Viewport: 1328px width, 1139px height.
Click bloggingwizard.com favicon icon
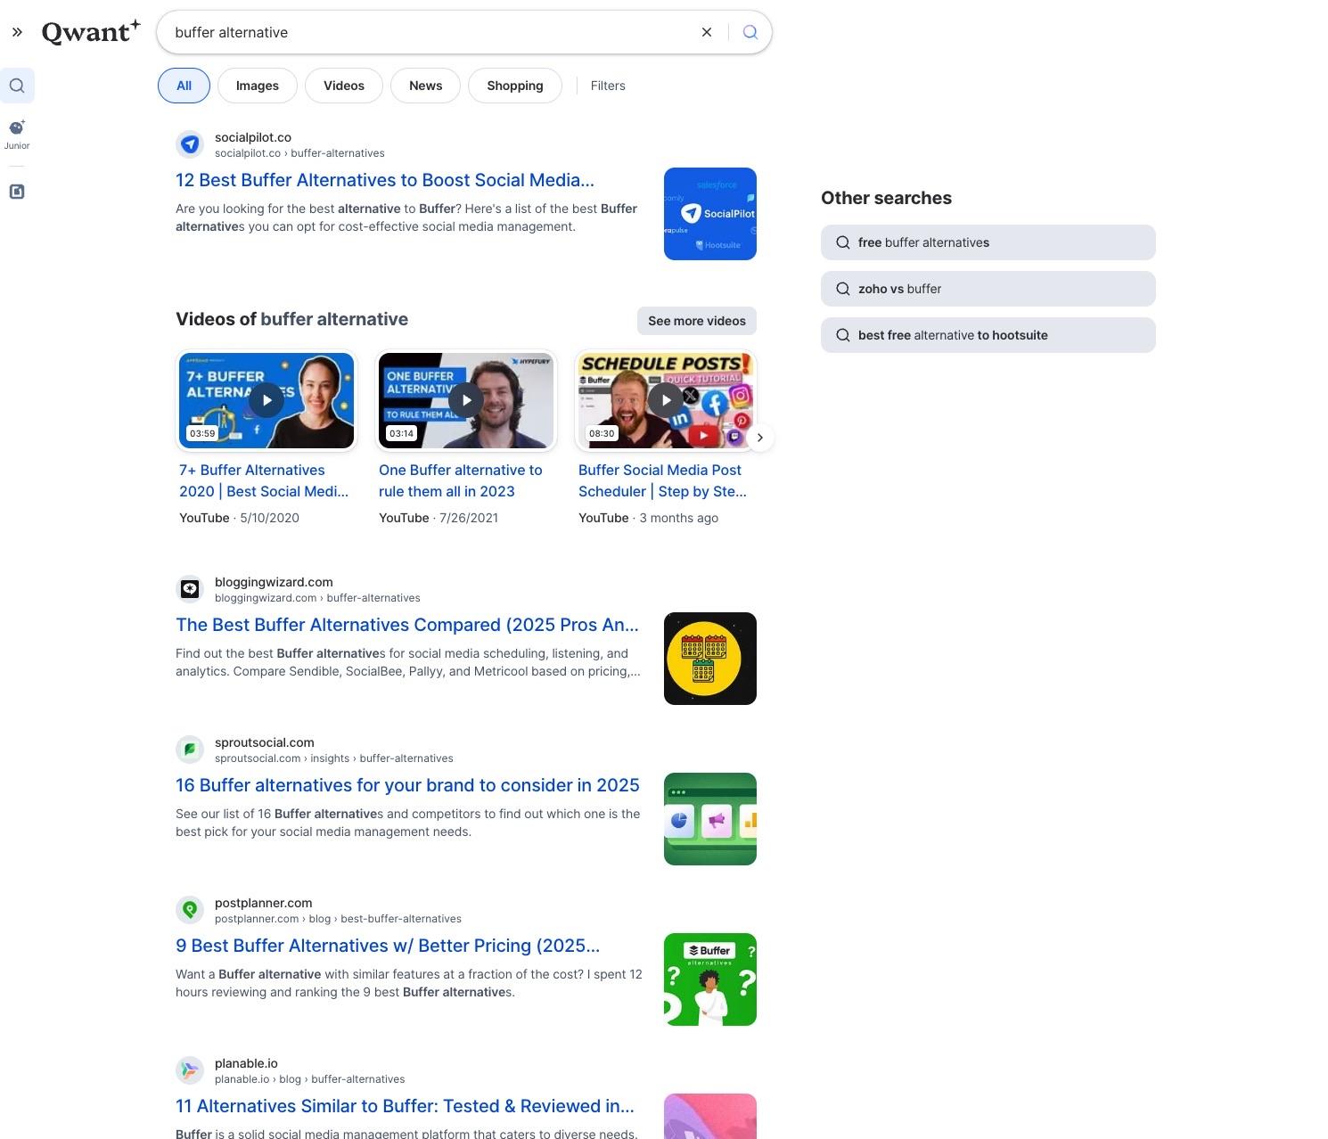190,589
